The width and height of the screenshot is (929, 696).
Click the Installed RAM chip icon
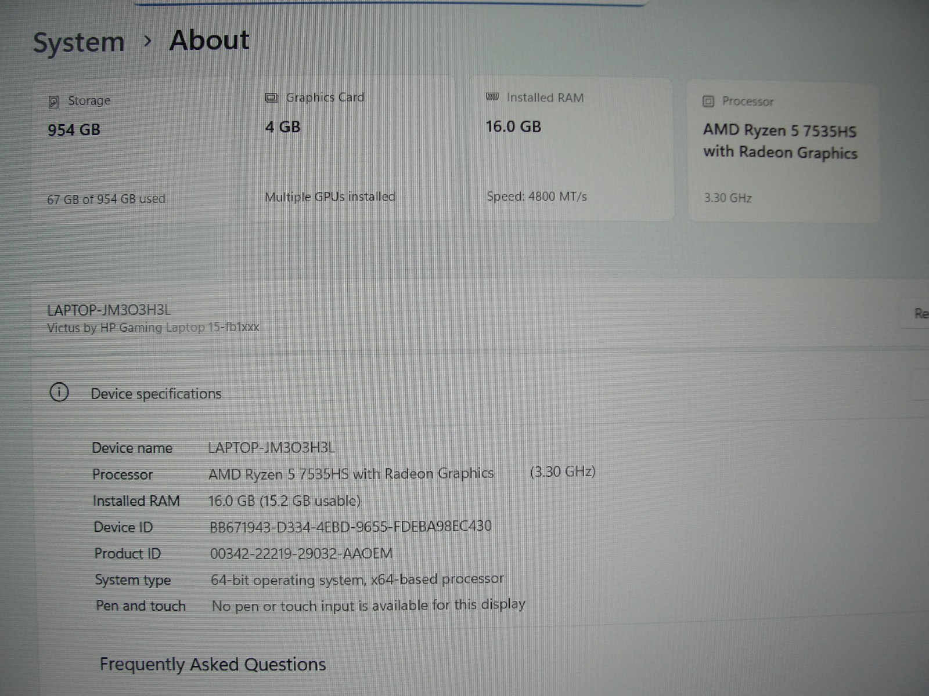[492, 96]
